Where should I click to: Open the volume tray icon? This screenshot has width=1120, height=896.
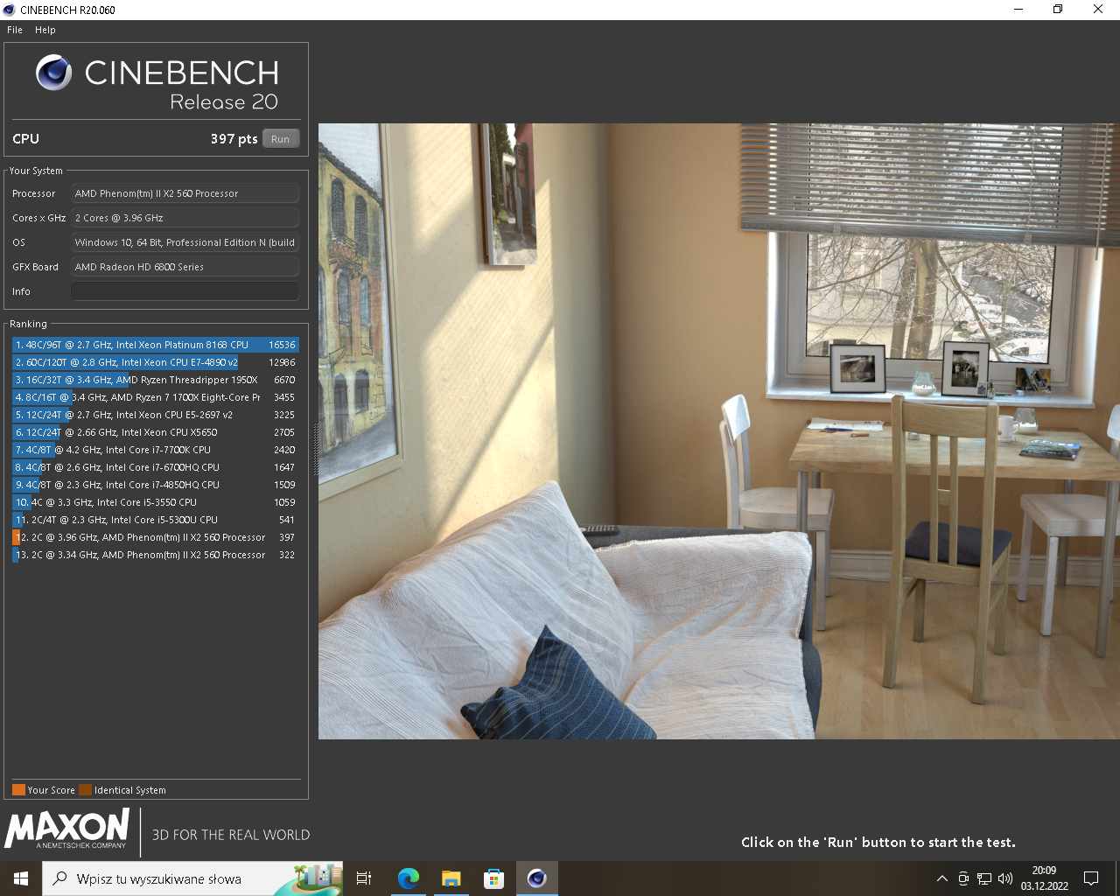(1005, 878)
